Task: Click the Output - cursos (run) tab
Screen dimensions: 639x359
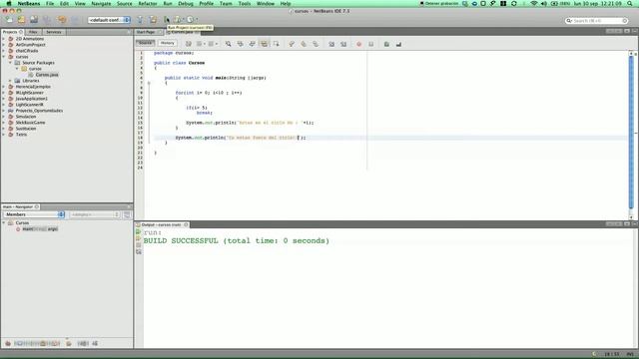Action: 162,224
